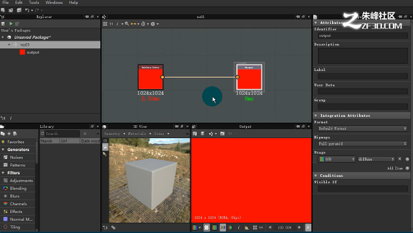
Task: Click the Visible If input field
Action: tap(363, 188)
